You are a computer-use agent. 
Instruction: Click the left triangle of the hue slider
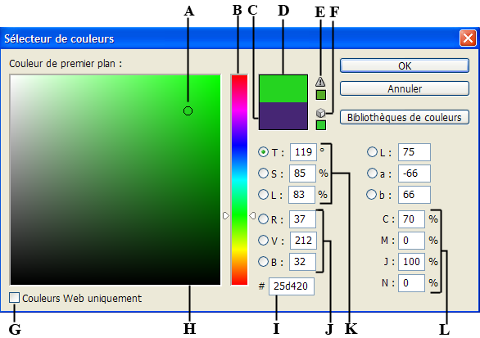226,215
